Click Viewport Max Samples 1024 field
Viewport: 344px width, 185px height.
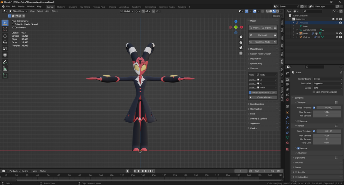327,112
